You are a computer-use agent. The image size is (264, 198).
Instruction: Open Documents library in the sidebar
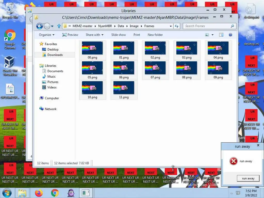coord(53,71)
